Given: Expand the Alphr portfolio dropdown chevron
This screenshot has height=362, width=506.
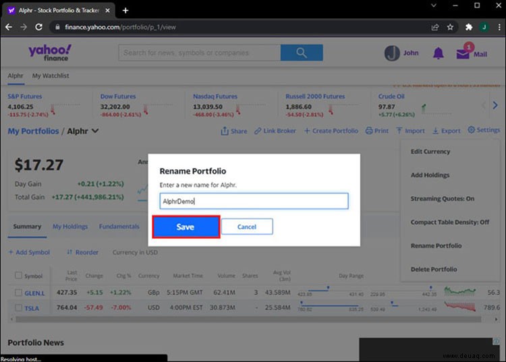Looking at the screenshot, I should point(95,131).
